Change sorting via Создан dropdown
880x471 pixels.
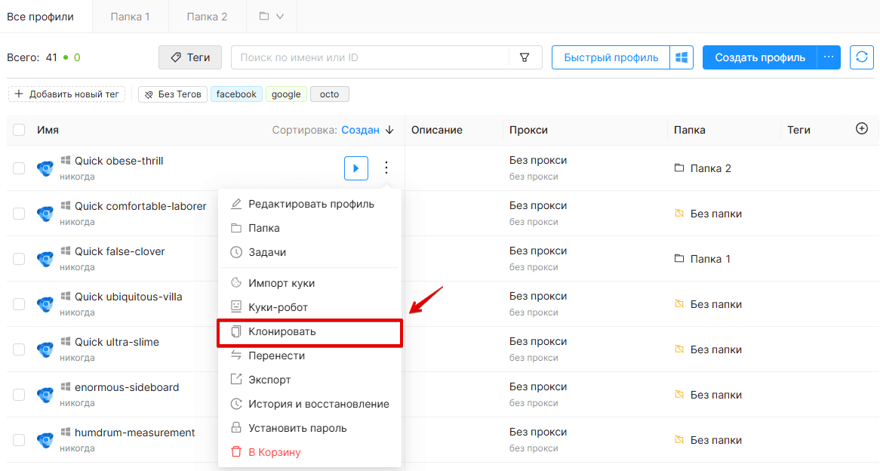(360, 130)
